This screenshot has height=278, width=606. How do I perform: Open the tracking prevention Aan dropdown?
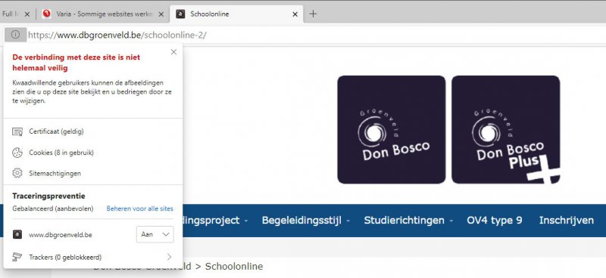(155, 234)
